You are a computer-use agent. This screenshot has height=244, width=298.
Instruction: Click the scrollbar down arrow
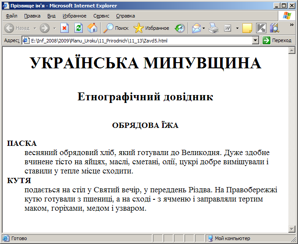pyautogui.click(x=291, y=229)
